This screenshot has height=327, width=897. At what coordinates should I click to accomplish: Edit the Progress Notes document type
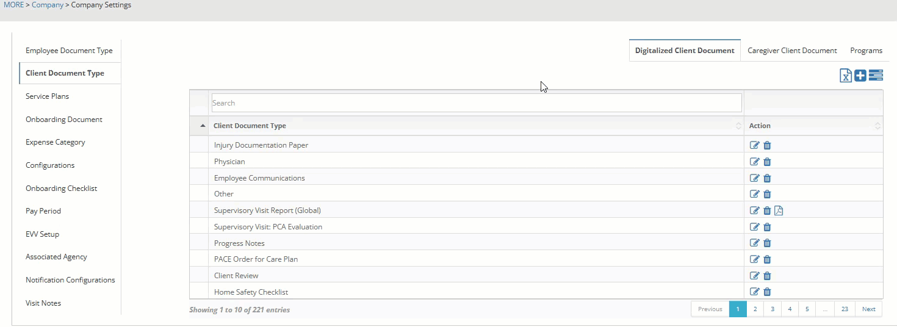point(755,243)
